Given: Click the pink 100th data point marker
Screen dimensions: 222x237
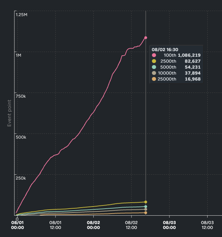Looking at the screenshot, I should [x=146, y=38].
